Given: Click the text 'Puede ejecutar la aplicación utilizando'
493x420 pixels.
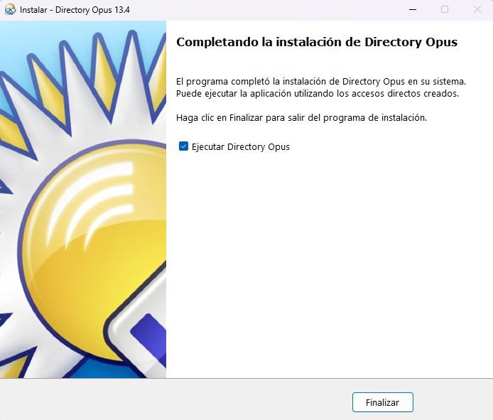Looking at the screenshot, I should point(255,94).
